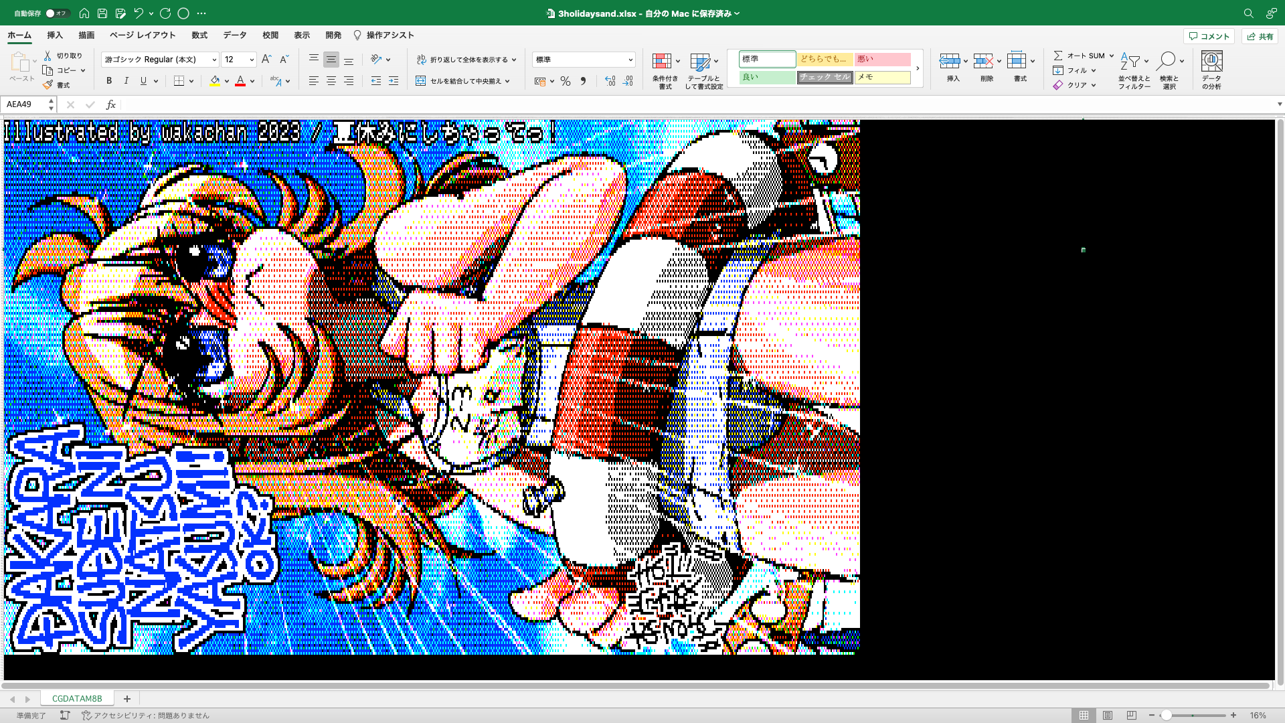The image size is (1285, 723).
Task: Switch to Page Break Preview
Action: click(x=1132, y=715)
